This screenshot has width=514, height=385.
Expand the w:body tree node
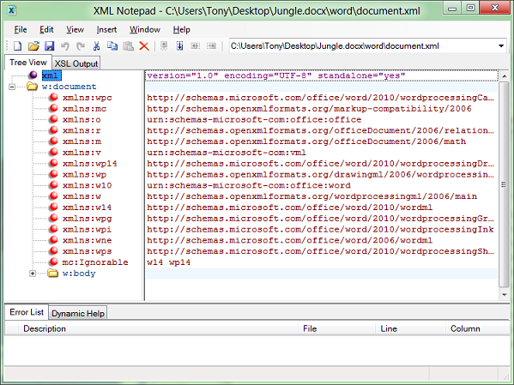(x=33, y=274)
